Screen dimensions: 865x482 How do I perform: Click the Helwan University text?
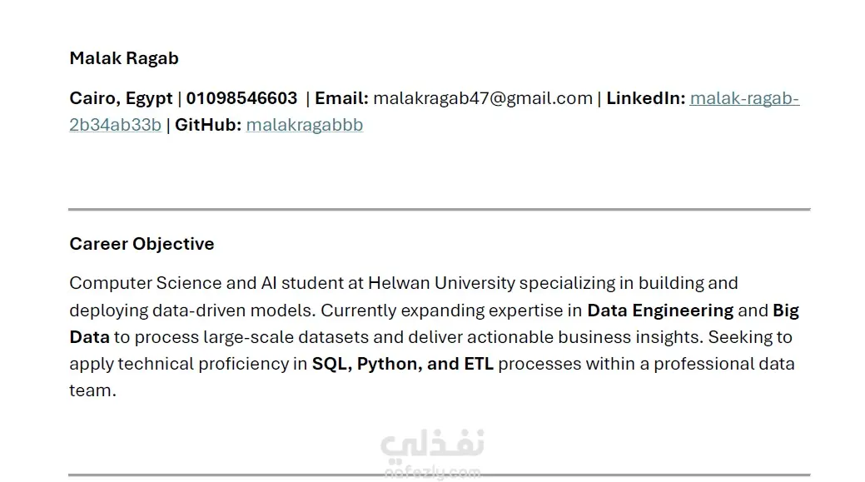pyautogui.click(x=441, y=284)
